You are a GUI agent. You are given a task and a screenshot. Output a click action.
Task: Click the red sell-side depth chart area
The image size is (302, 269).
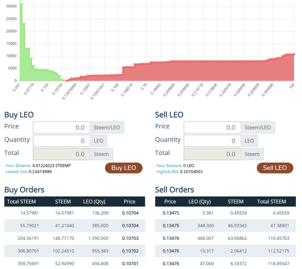pyautogui.click(x=208, y=71)
